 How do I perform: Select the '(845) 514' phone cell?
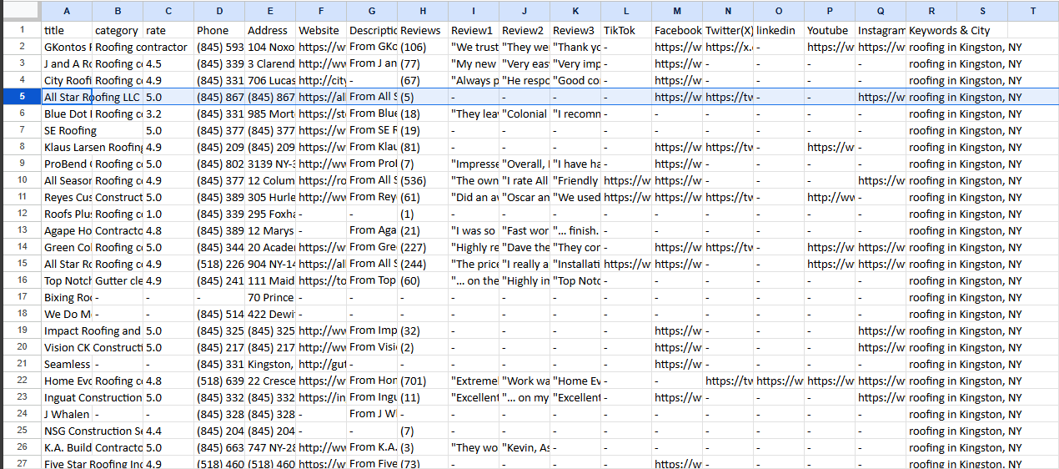point(219,314)
